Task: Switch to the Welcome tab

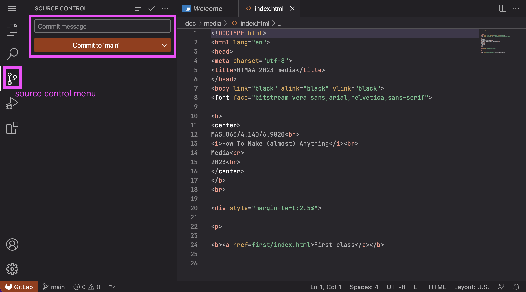Action: point(208,9)
